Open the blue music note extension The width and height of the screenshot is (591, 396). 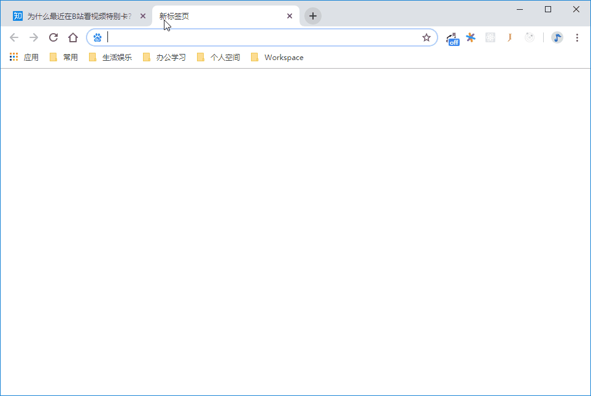[x=557, y=37]
